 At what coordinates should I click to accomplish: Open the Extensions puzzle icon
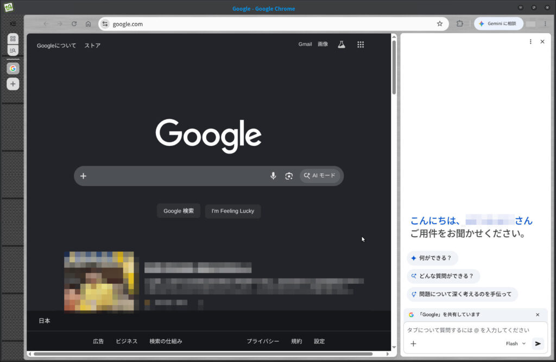pyautogui.click(x=460, y=24)
